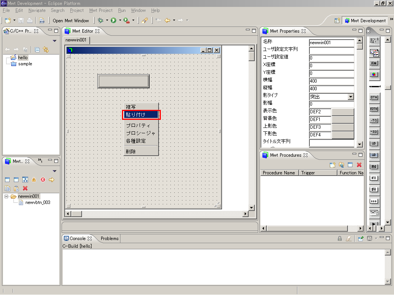
Task: Select the sample project
Action: [x=25, y=64]
